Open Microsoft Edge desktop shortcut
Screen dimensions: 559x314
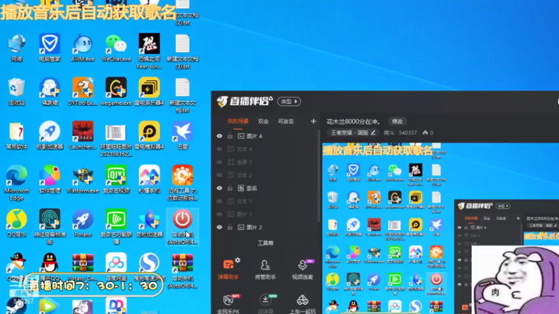point(16,183)
